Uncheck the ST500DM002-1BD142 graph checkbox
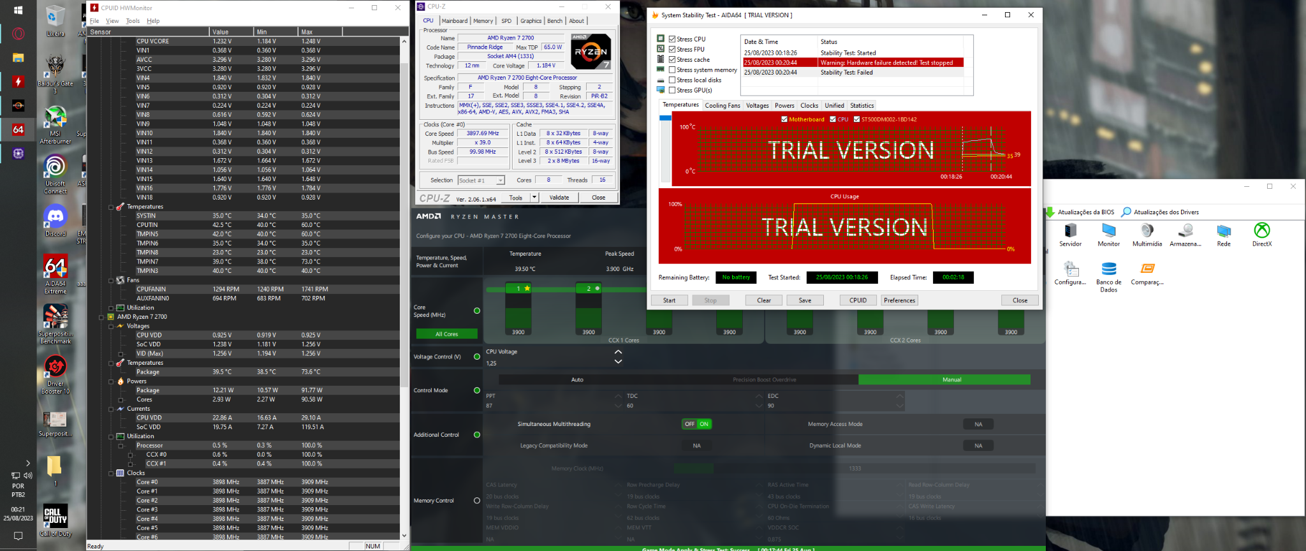The image size is (1306, 551). click(856, 119)
